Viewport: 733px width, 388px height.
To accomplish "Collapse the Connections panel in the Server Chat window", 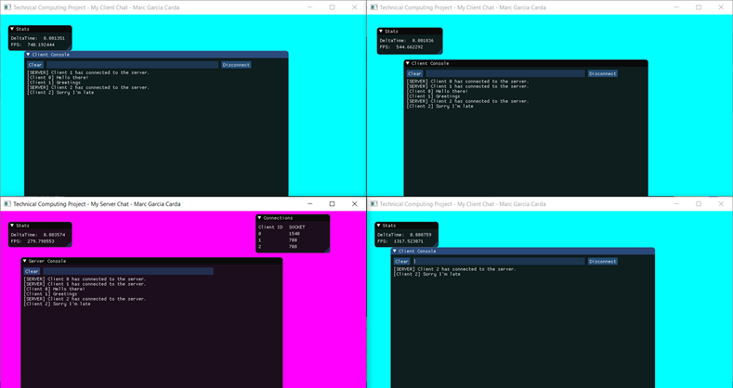I will click(x=259, y=217).
